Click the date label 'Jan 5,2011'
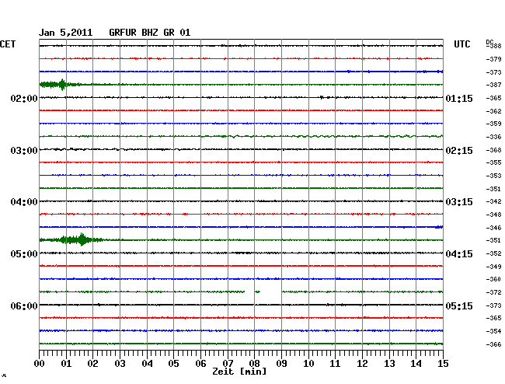The height and width of the screenshot is (384, 505). coord(65,33)
